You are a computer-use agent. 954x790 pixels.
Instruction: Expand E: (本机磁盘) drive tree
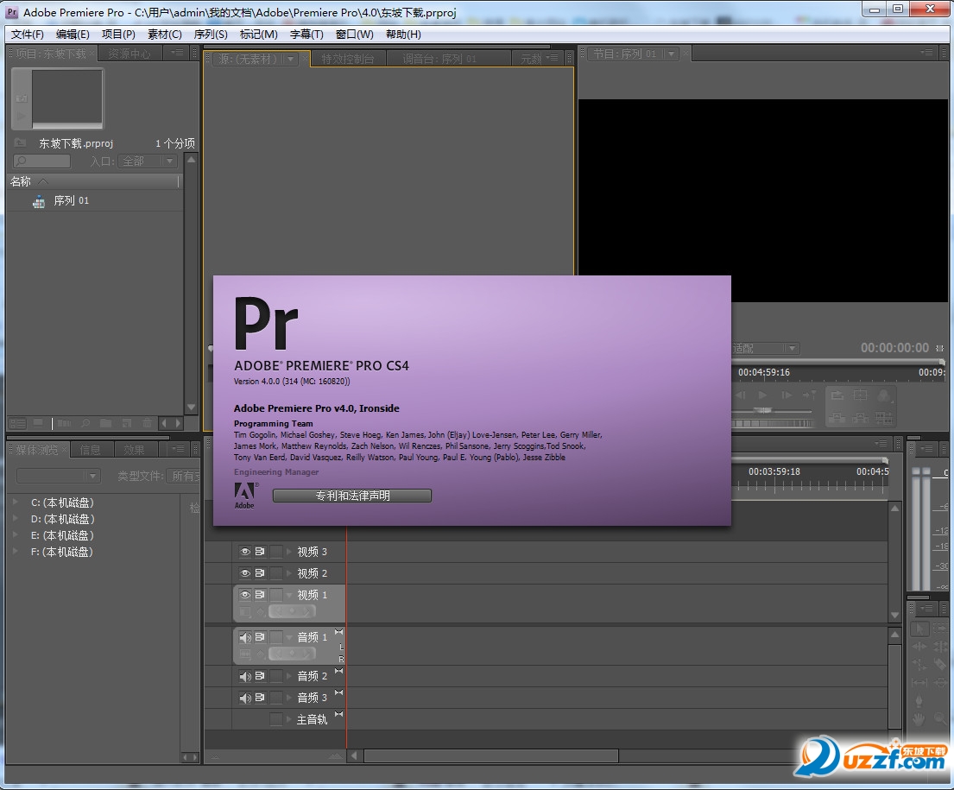pos(16,535)
